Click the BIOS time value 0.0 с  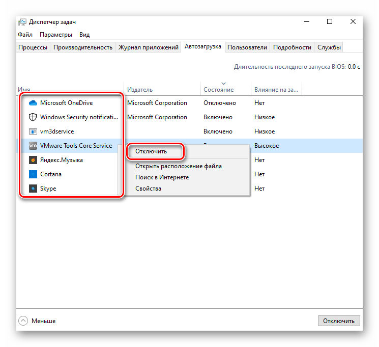pos(354,67)
